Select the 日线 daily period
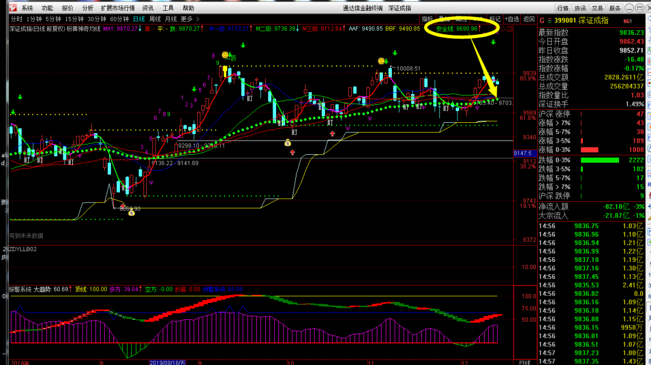Viewport: 651px width, 365px height. pyautogui.click(x=139, y=19)
